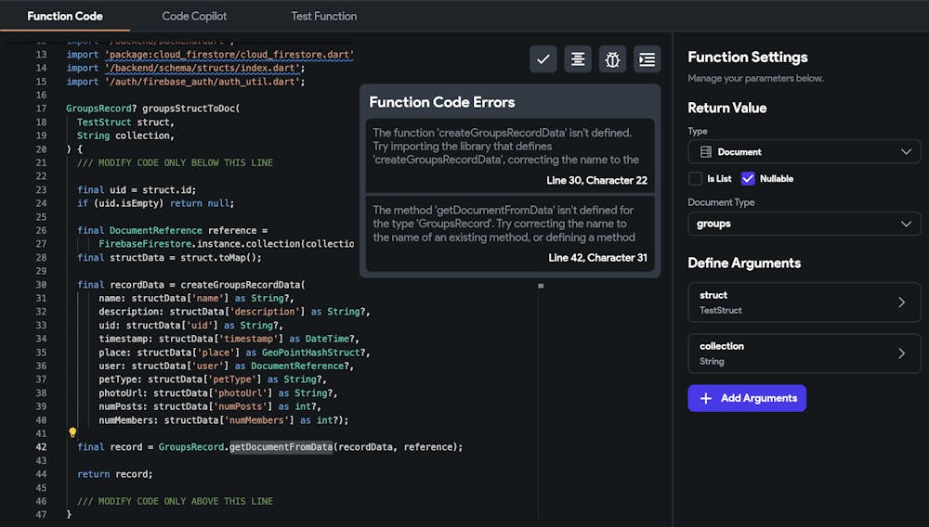This screenshot has height=527, width=929.
Task: Uncheck the Nullable checkbox
Action: [x=748, y=178]
